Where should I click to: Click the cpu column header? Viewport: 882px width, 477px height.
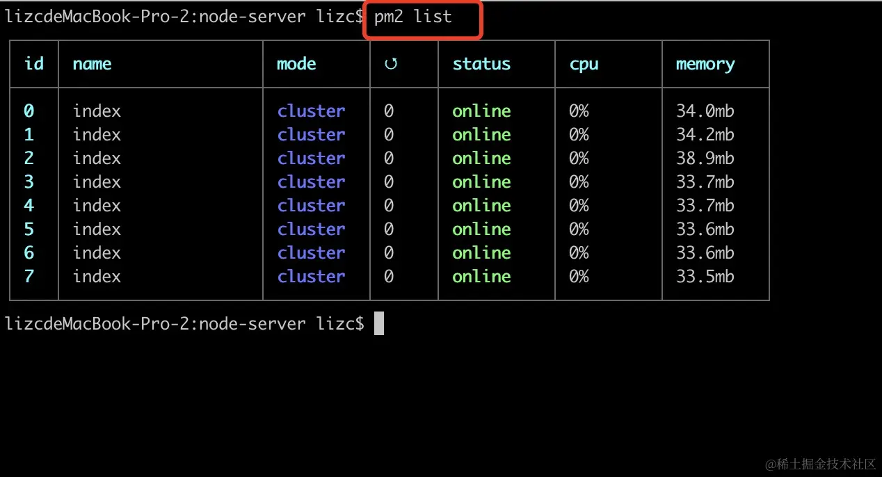[583, 63]
